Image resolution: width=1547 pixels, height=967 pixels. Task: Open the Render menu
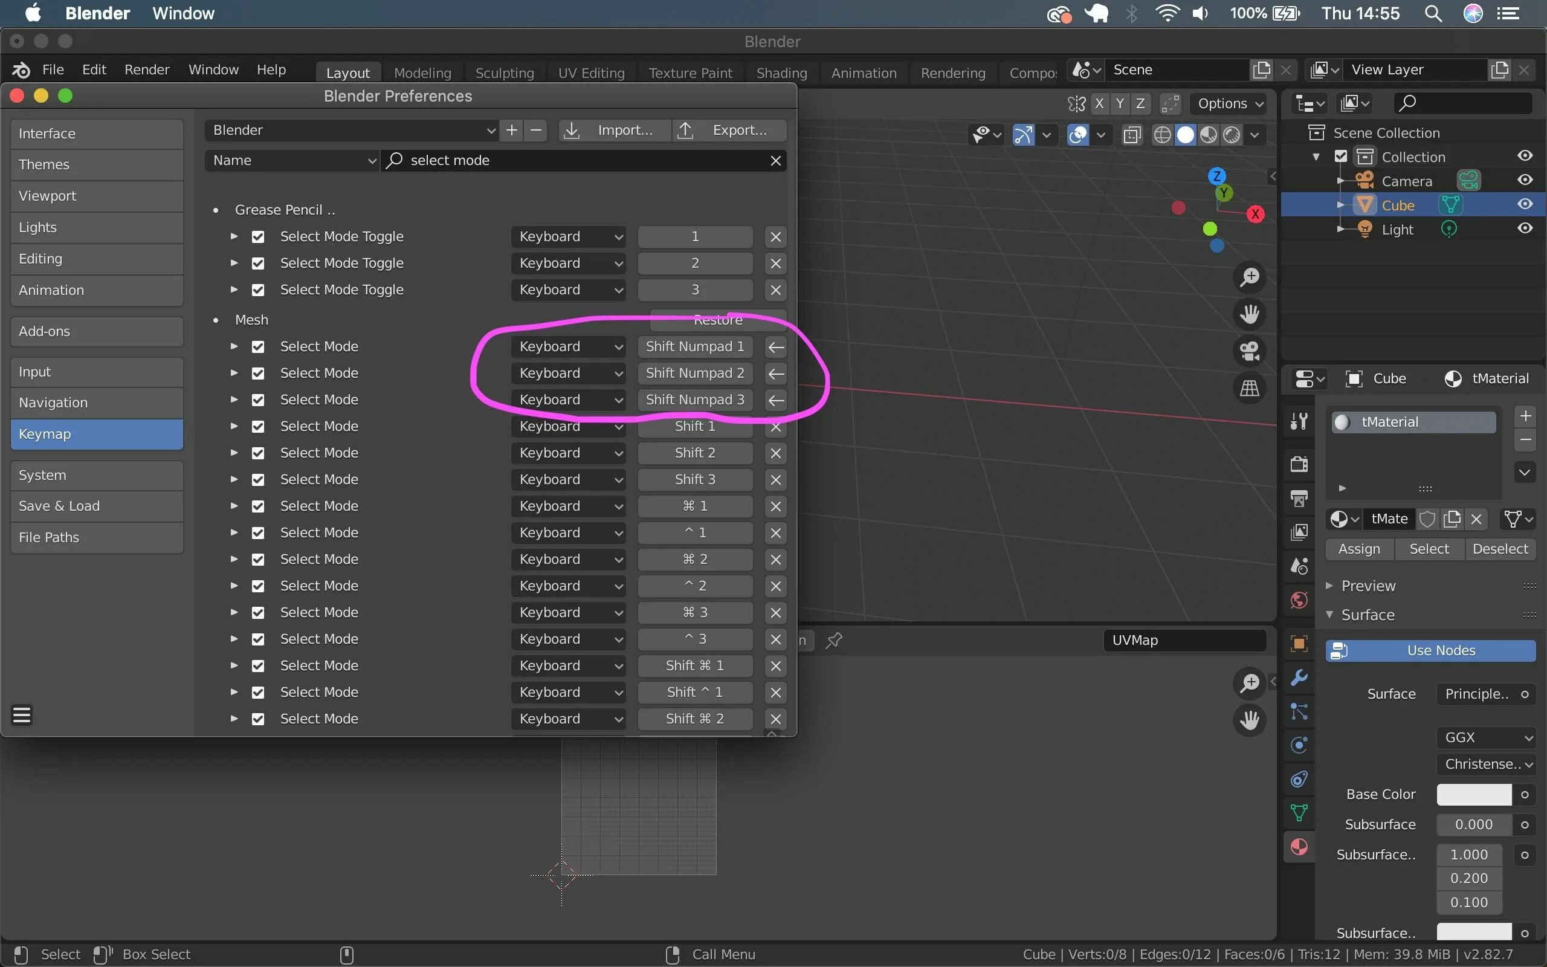pos(146,69)
